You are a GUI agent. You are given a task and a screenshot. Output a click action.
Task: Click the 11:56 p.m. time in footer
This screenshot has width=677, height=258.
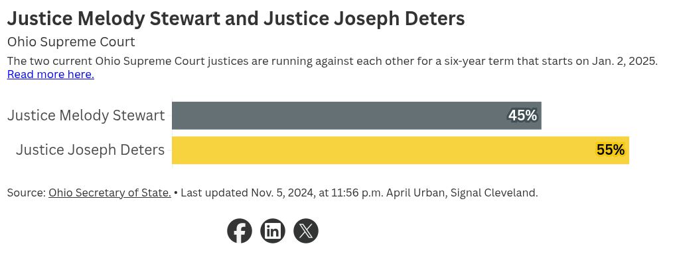tap(356, 193)
